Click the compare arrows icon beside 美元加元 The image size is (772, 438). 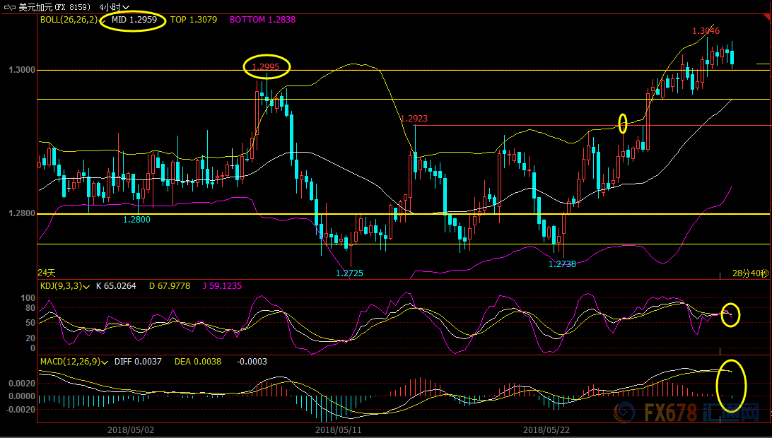(x=9, y=7)
